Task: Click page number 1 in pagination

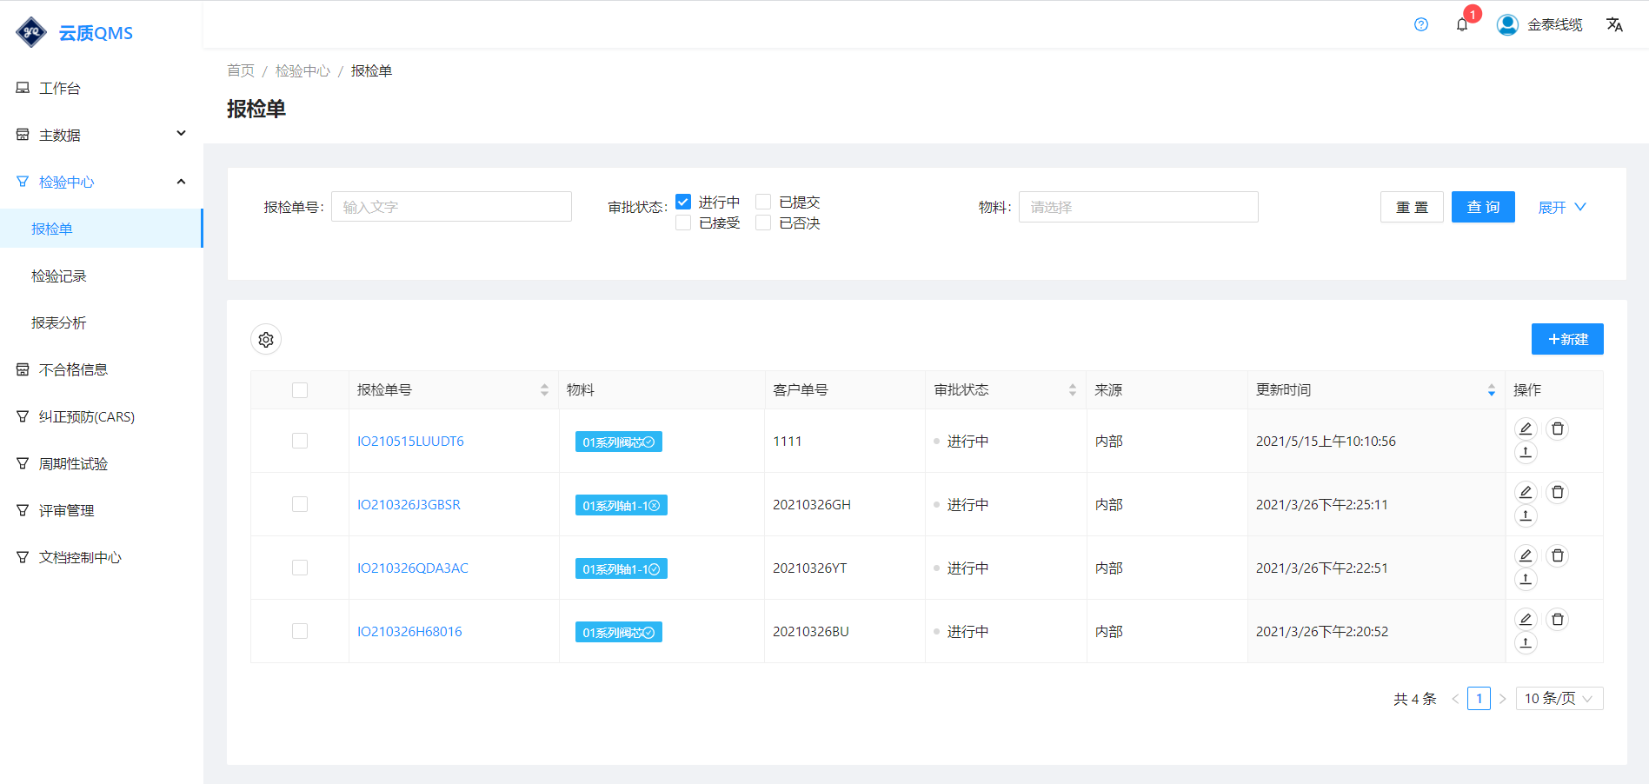Action: point(1479,699)
